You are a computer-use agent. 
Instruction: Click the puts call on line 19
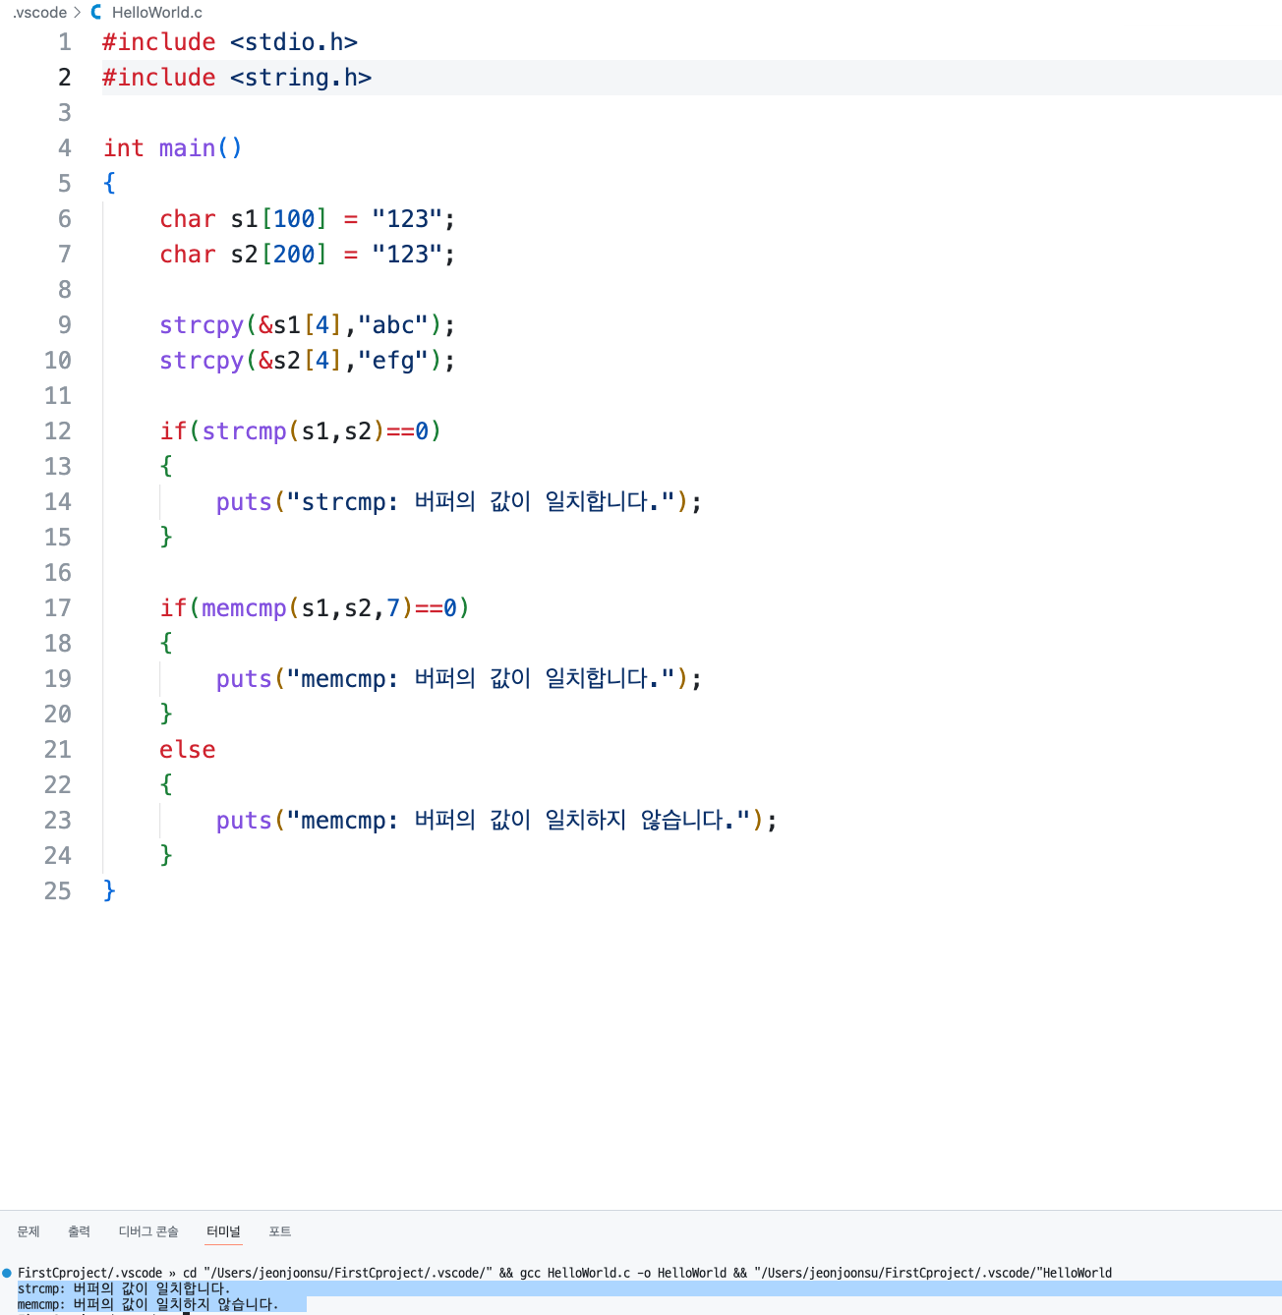(x=244, y=679)
